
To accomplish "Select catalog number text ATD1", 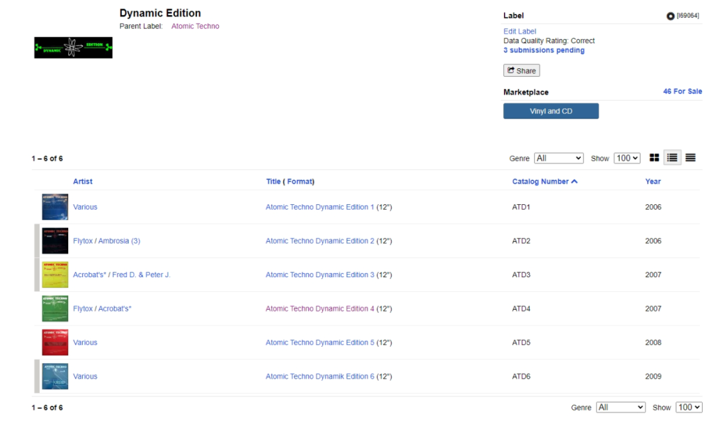I will 521,207.
